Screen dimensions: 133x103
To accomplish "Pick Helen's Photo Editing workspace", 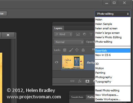I will coord(113,37).
